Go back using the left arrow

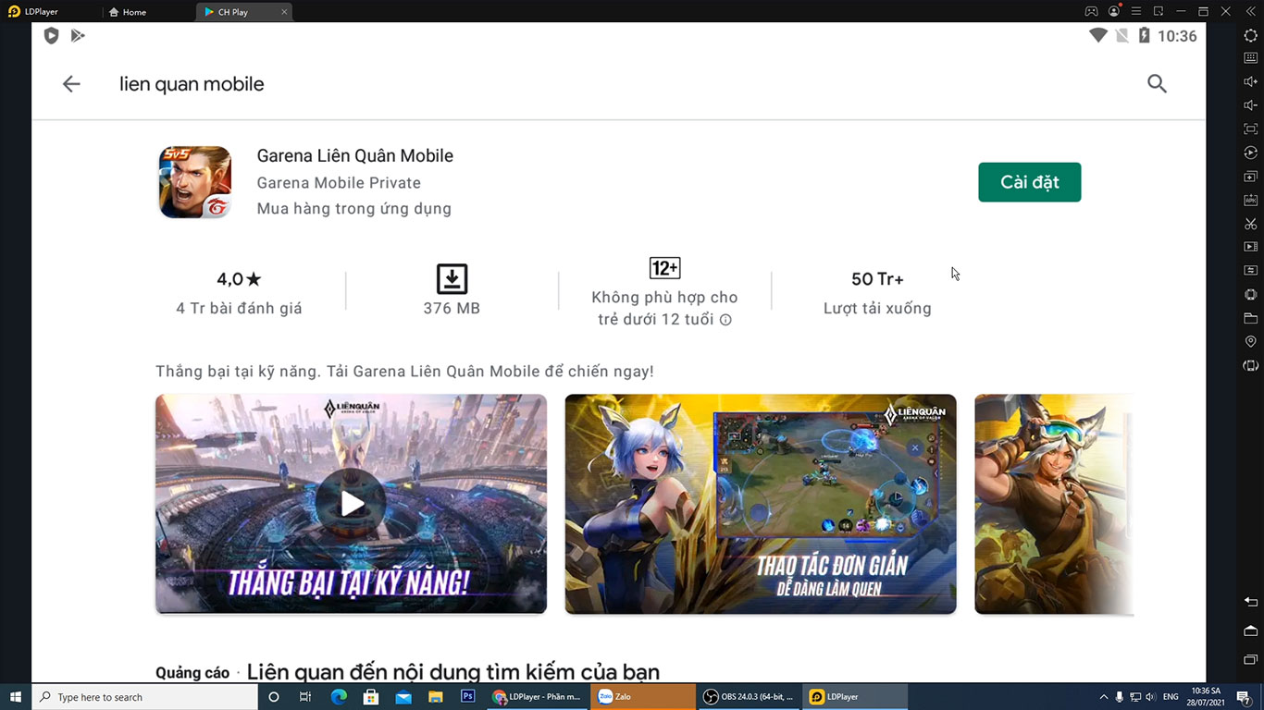(x=71, y=84)
